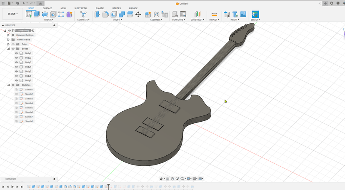
Task: Show Sketch5 via its eye icon
Action: [x=17, y=108]
